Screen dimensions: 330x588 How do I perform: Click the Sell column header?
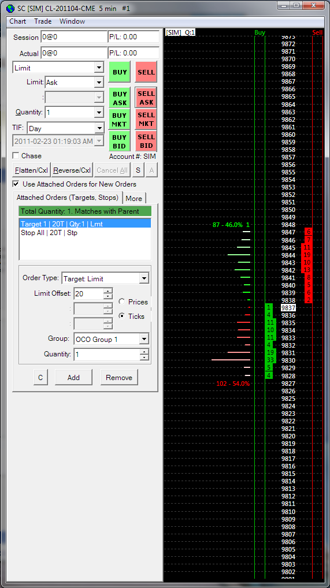(317, 32)
